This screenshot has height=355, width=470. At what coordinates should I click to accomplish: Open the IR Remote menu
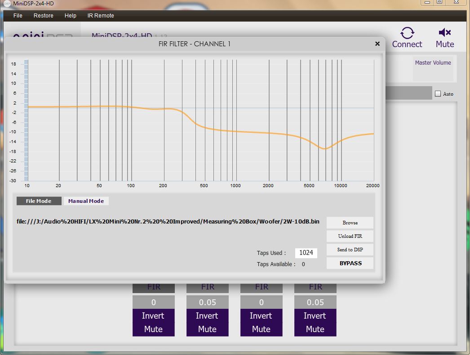pos(101,16)
